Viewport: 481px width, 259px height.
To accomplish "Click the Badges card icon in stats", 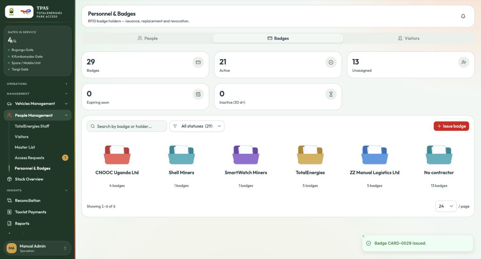I will pos(198,62).
